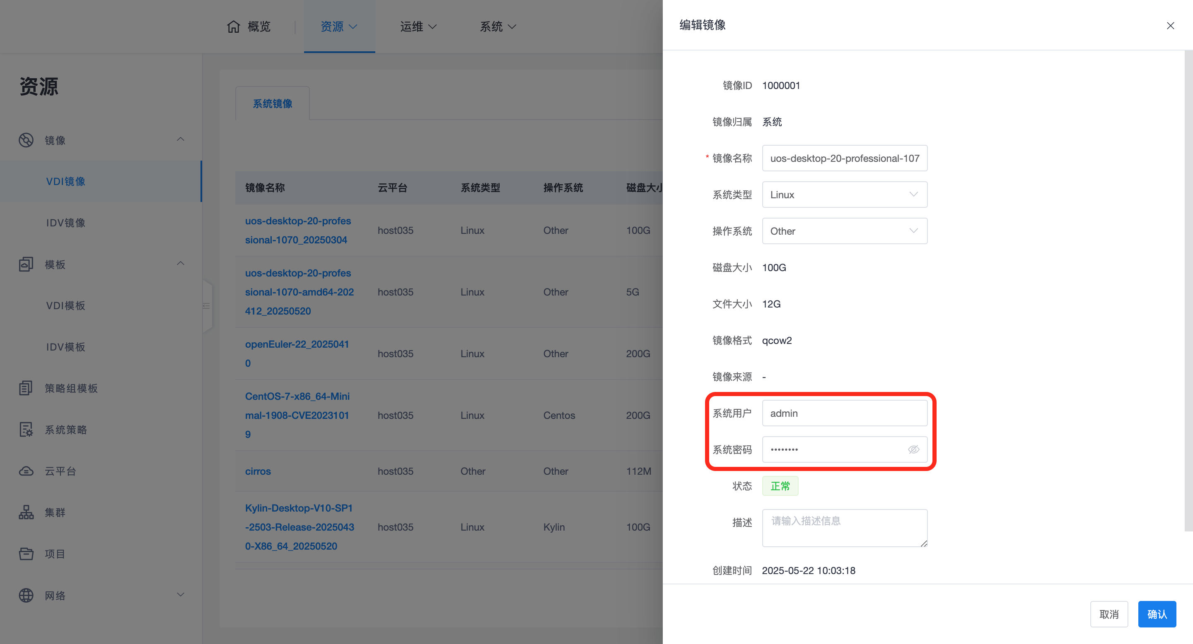Screen dimensions: 1193x644
Task: Expand the 系统 top menu
Action: 498,26
